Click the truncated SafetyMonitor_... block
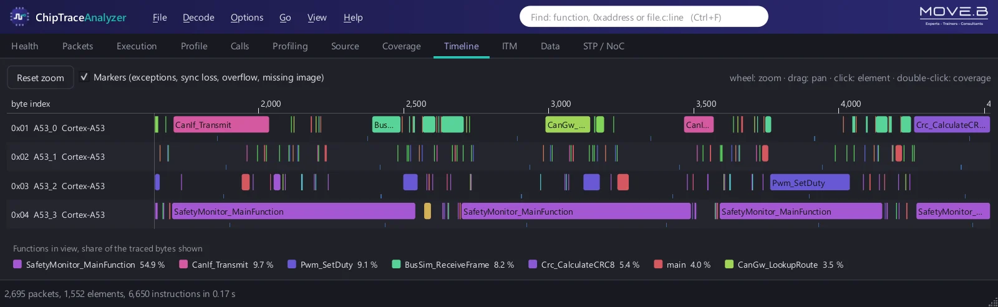998x307 pixels. point(953,212)
